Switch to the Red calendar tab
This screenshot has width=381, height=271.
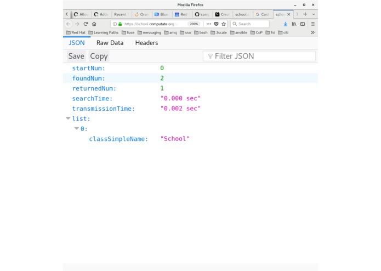(x=182, y=14)
